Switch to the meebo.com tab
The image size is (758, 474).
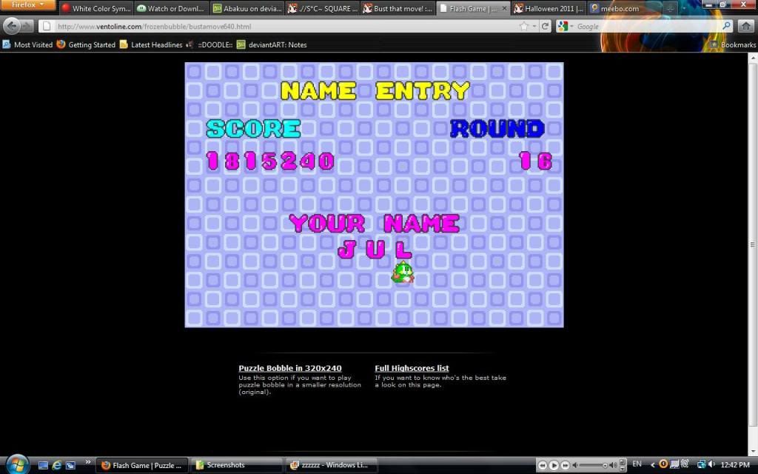pyautogui.click(x=623, y=8)
